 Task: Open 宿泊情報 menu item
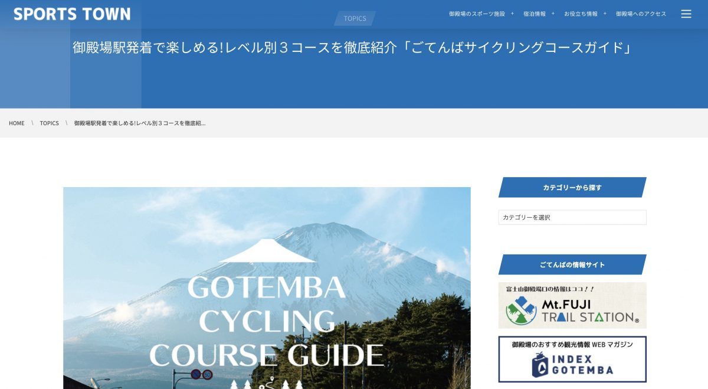click(535, 14)
